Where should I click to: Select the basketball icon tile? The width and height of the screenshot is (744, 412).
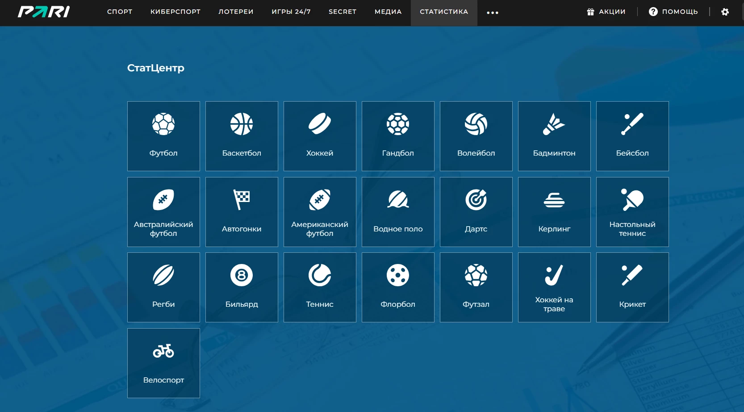[x=242, y=136]
